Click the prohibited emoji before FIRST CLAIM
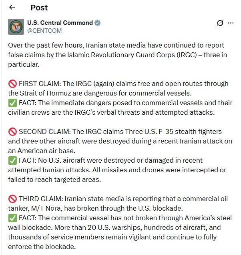Viewport: 241px width, 255px height. coord(12,84)
